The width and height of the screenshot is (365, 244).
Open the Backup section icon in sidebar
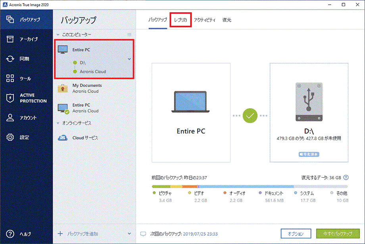pyautogui.click(x=10, y=19)
